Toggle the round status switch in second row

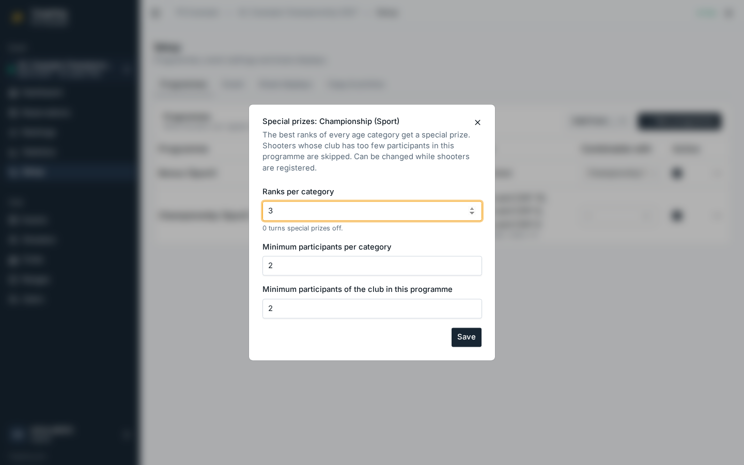pyautogui.click(x=677, y=215)
